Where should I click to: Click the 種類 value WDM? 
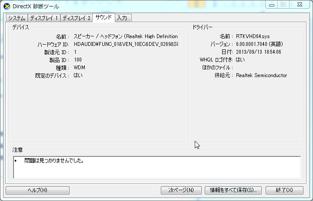tap(79, 68)
